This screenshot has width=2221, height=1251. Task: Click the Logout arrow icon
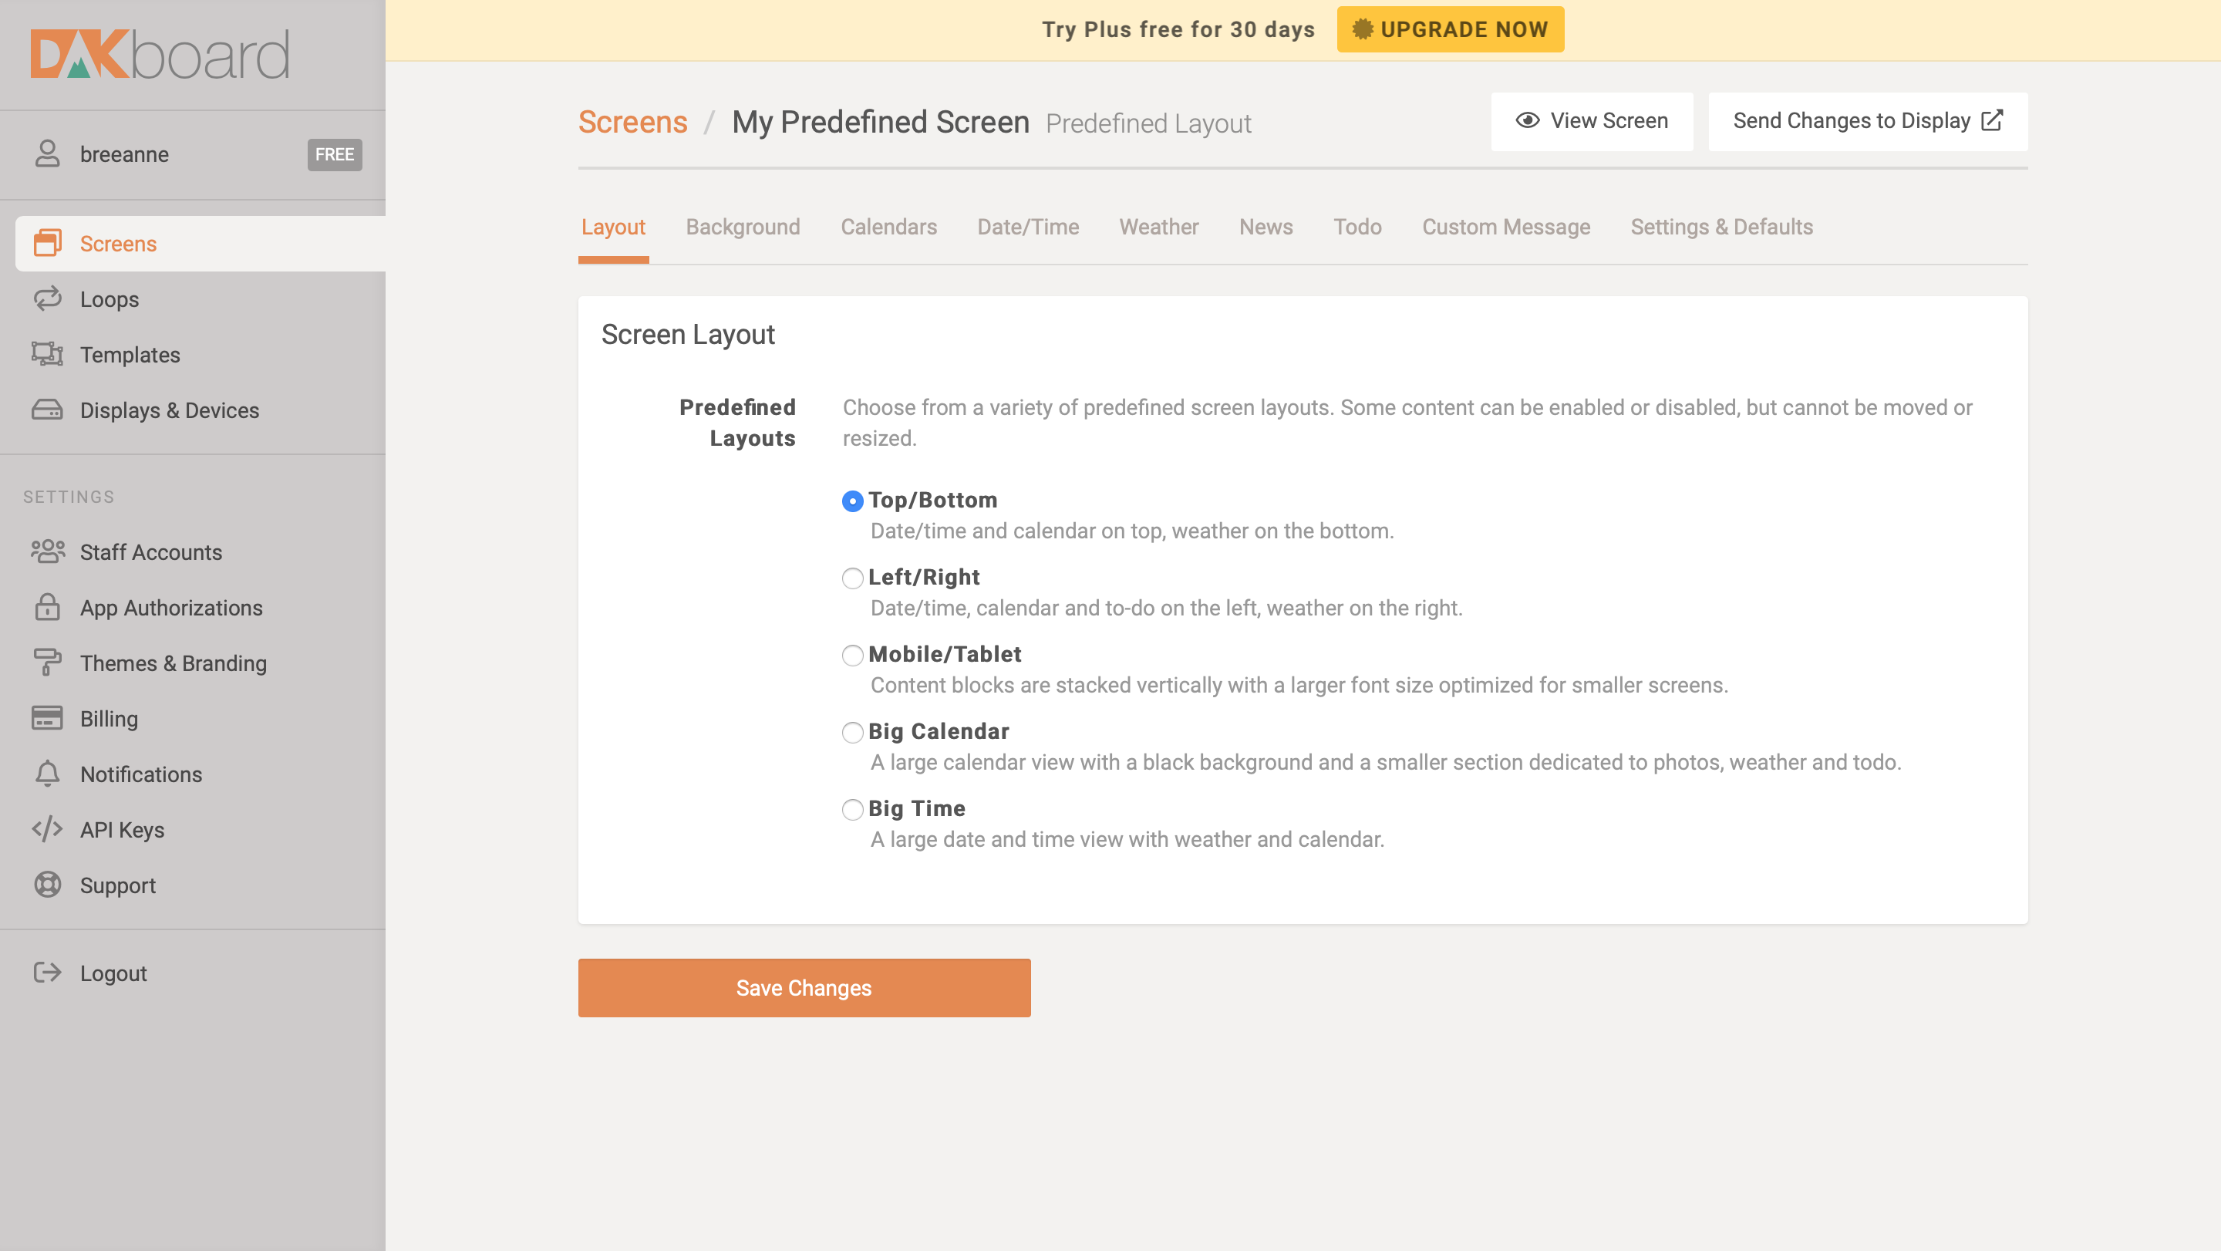pos(47,973)
